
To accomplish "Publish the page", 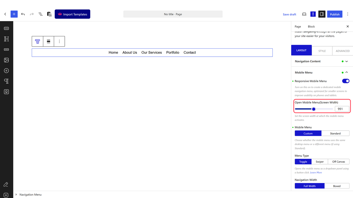I will (335, 14).
